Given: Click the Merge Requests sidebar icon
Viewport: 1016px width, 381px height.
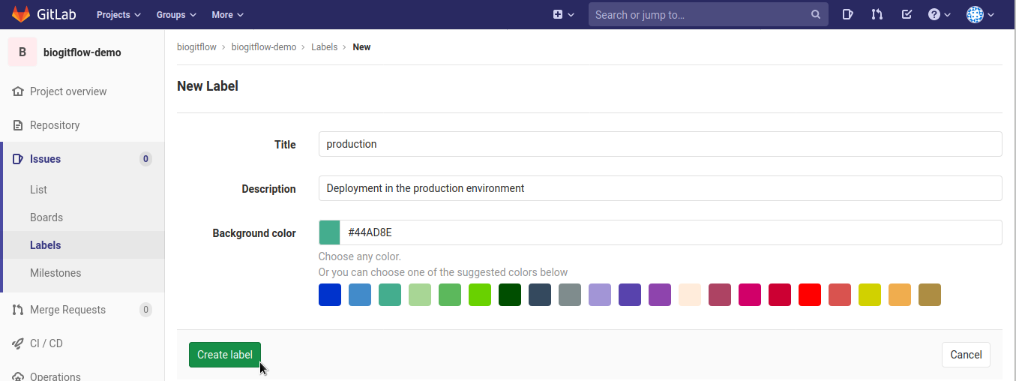Looking at the screenshot, I should pos(18,310).
